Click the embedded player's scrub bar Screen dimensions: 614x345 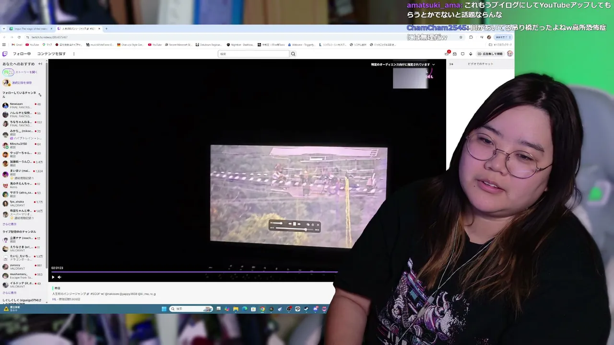(x=295, y=229)
